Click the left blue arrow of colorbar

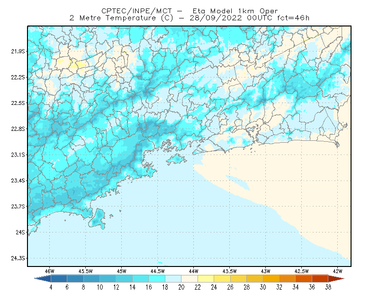pos(43,279)
